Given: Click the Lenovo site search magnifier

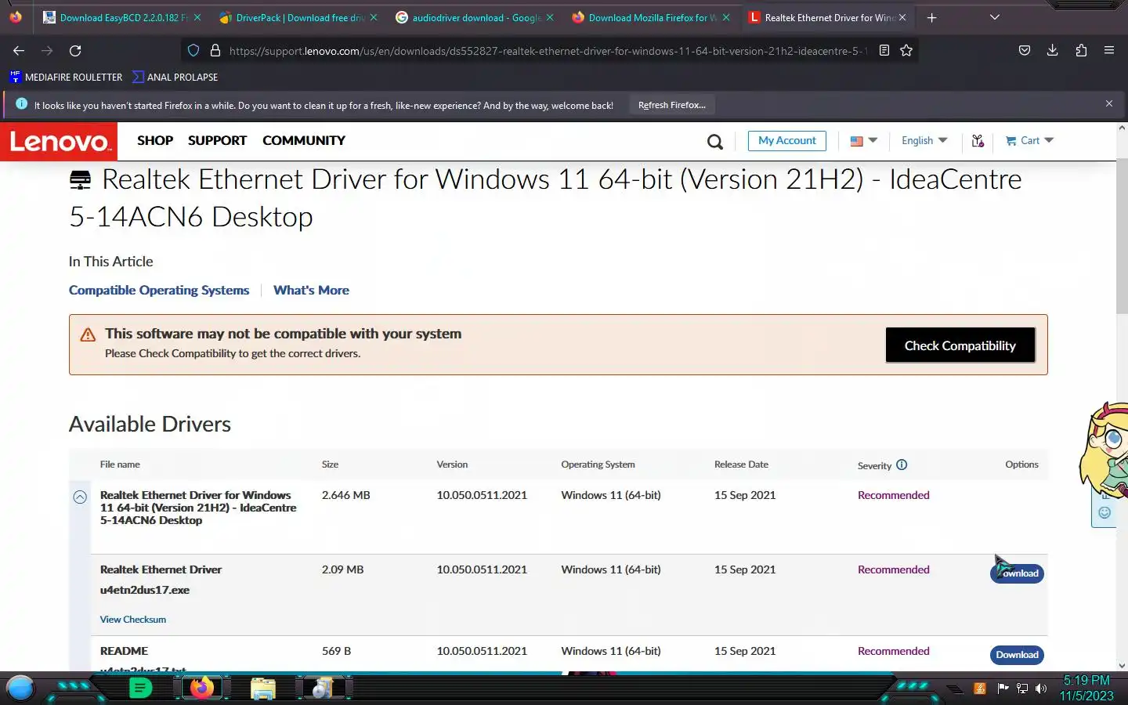Looking at the screenshot, I should pos(714,142).
